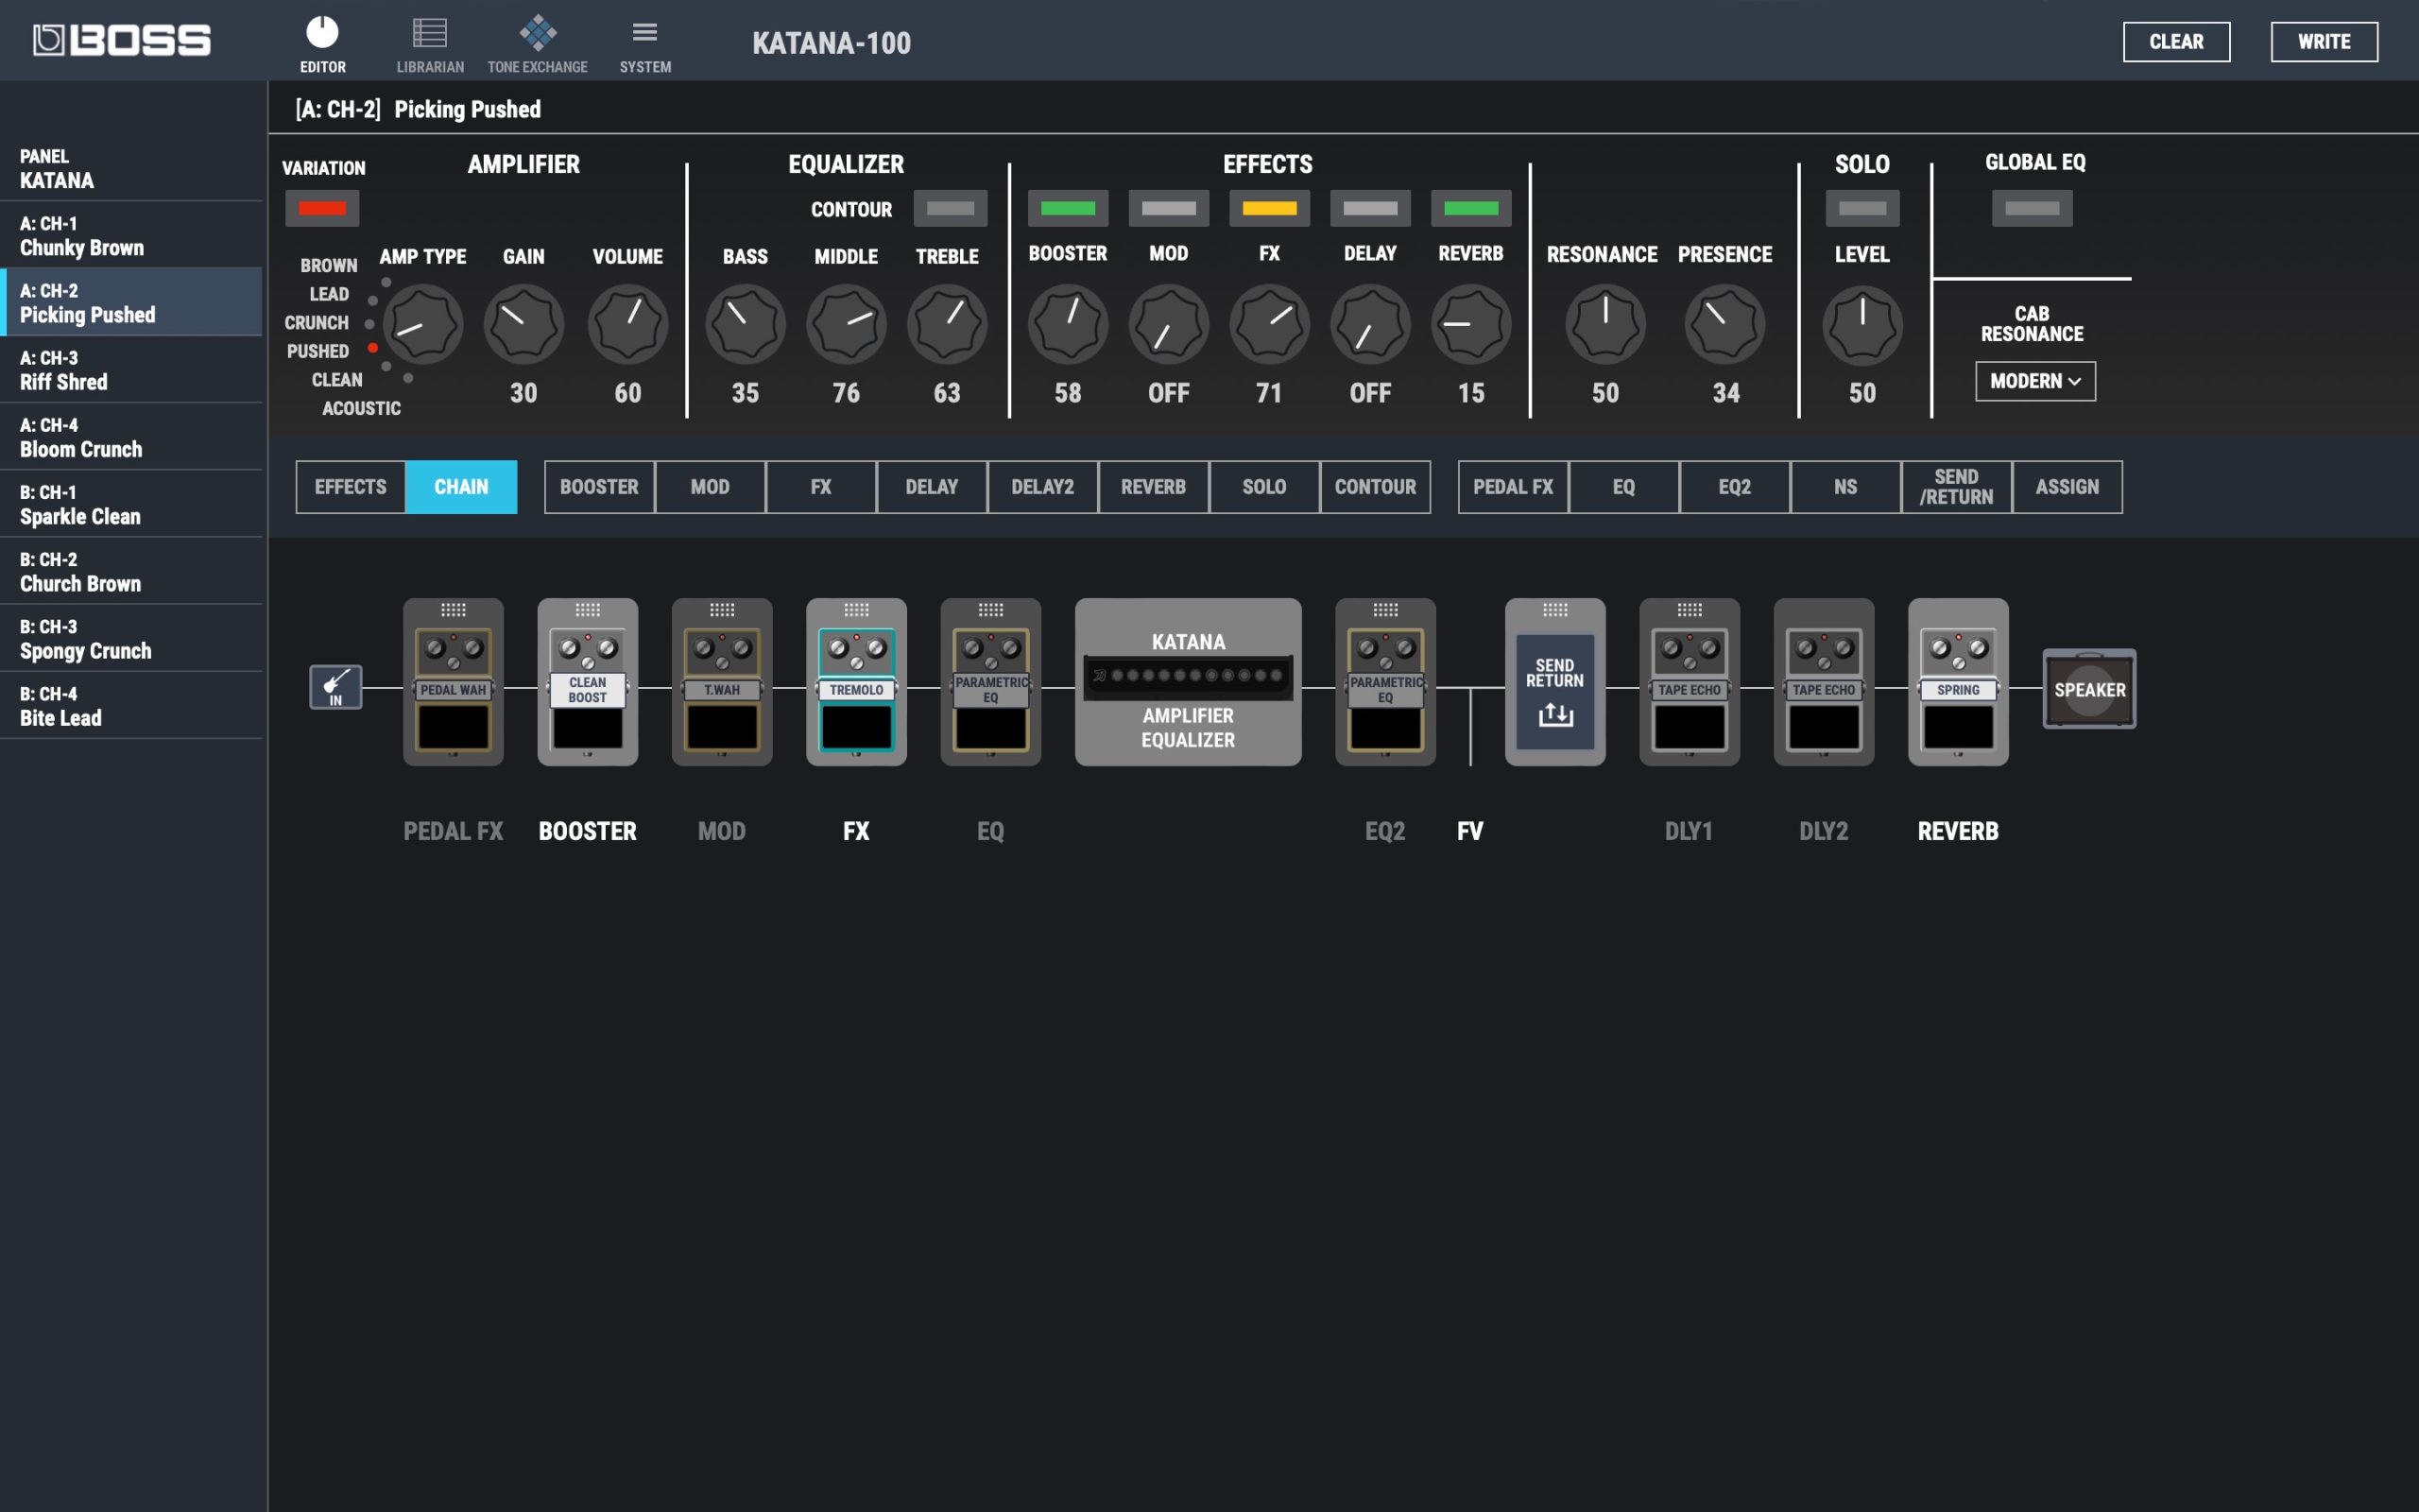
Task: Open the Contour settings tab
Action: click(x=1376, y=487)
